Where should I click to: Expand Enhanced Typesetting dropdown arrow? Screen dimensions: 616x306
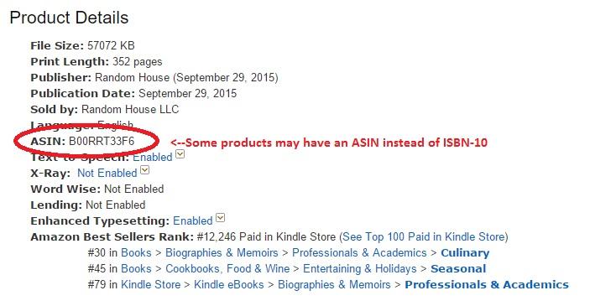221,218
